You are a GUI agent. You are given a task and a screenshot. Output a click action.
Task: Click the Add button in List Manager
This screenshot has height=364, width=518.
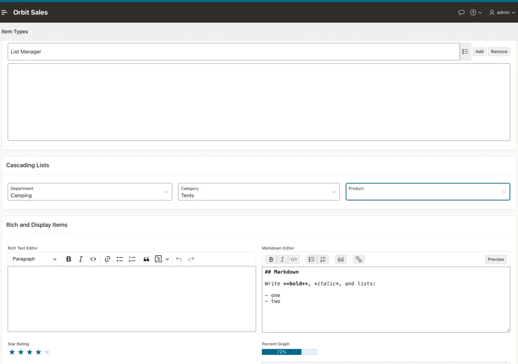click(480, 52)
